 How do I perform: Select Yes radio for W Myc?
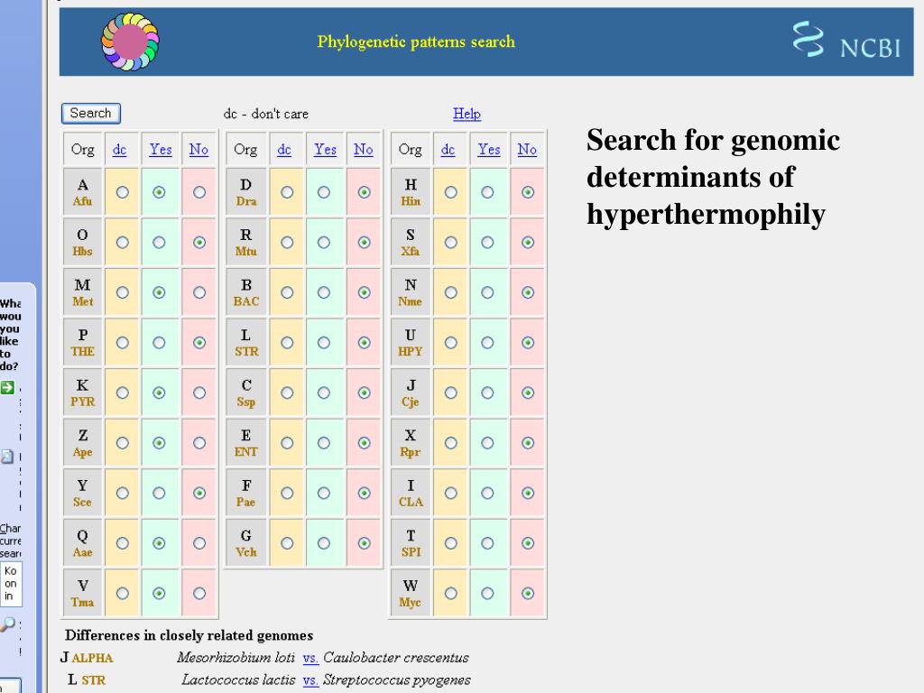click(487, 593)
